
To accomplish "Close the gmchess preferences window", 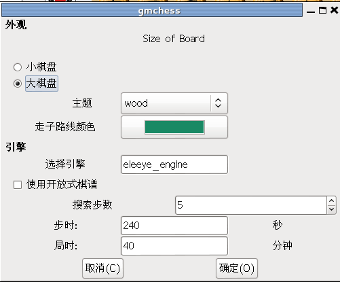I will 334,10.
